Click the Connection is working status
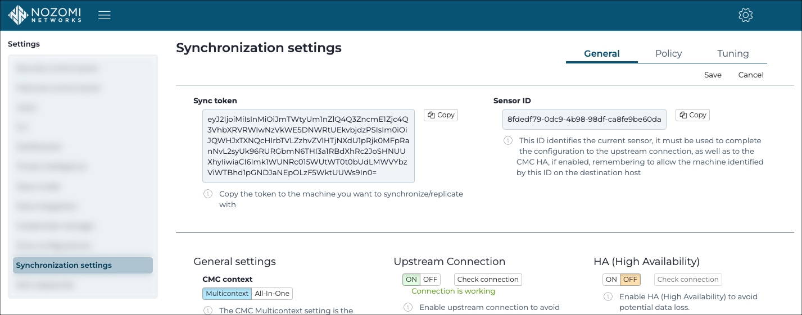The width and height of the screenshot is (802, 315). coord(453,291)
